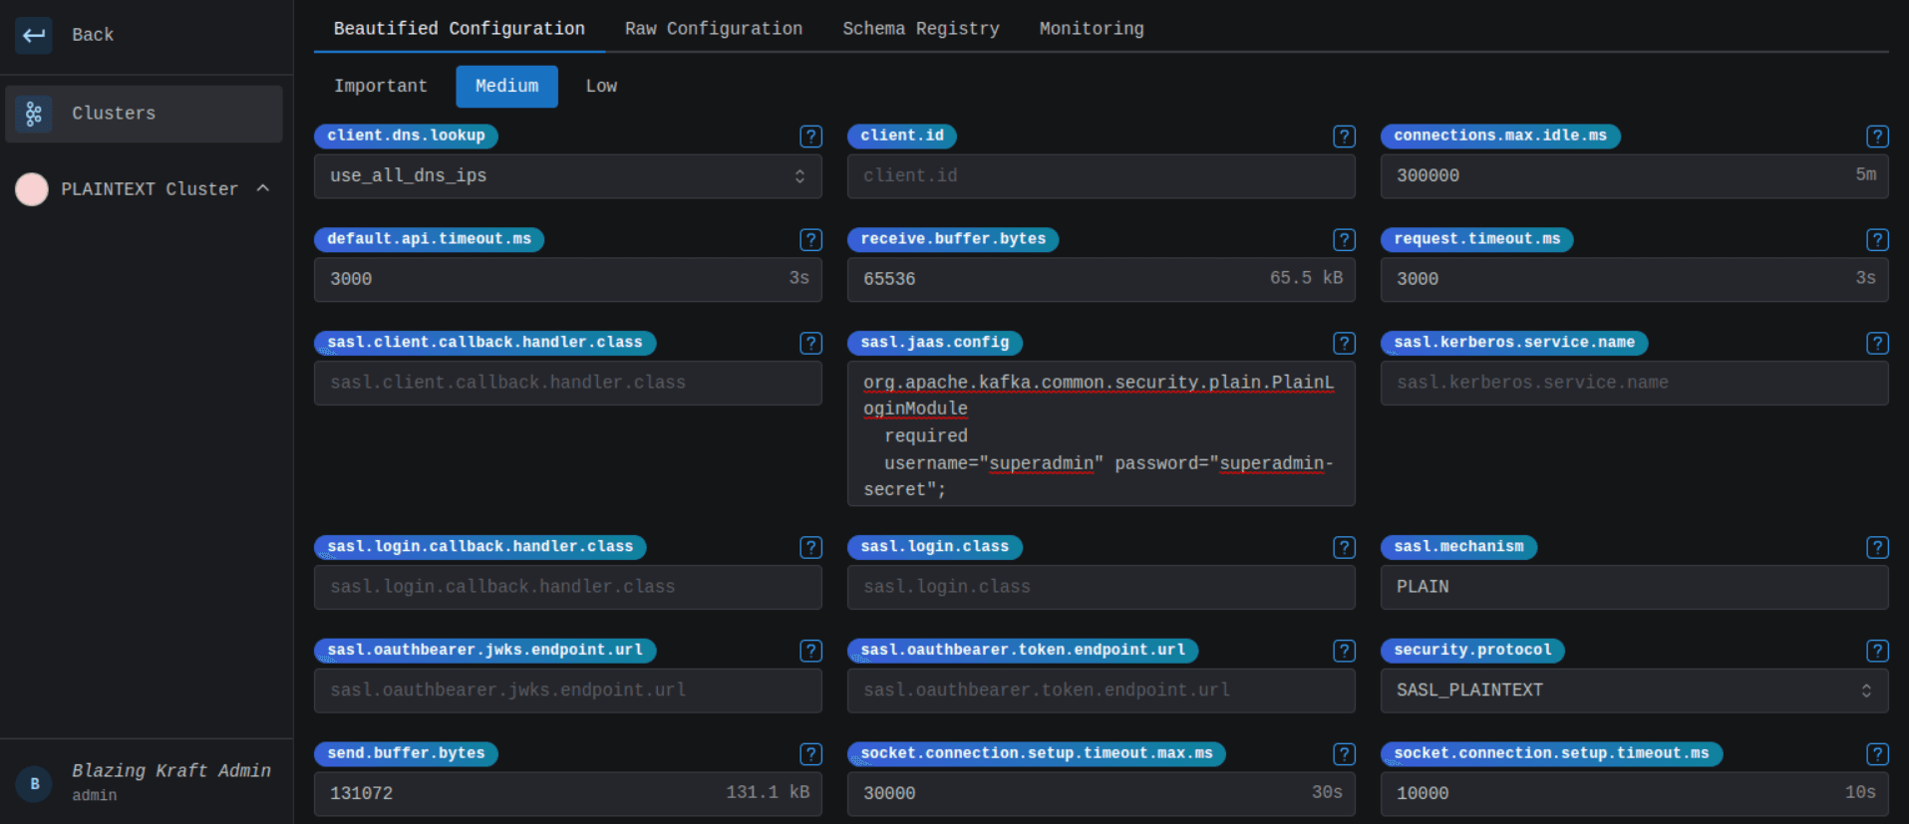Screen dimensions: 1909x824
Task: Open the Monitoring tab
Action: tap(1092, 29)
